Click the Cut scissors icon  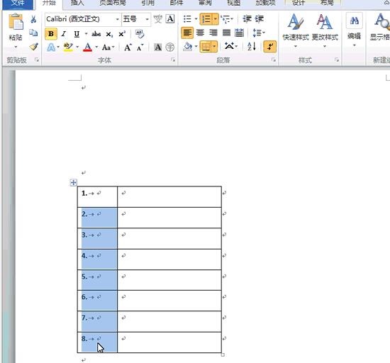(33, 19)
